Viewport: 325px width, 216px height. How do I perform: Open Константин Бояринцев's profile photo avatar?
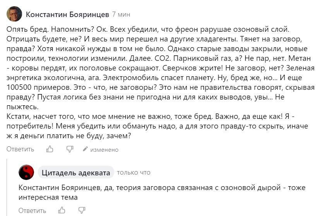click(x=14, y=14)
